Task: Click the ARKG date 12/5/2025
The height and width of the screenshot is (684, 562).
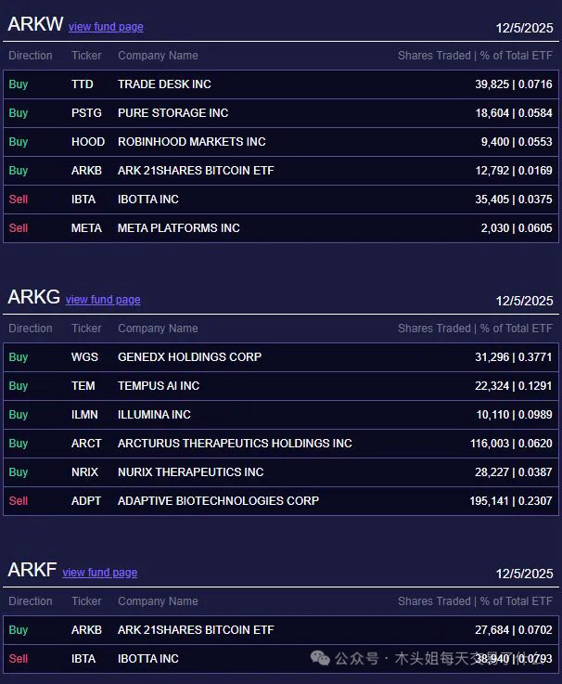Action: coord(525,301)
